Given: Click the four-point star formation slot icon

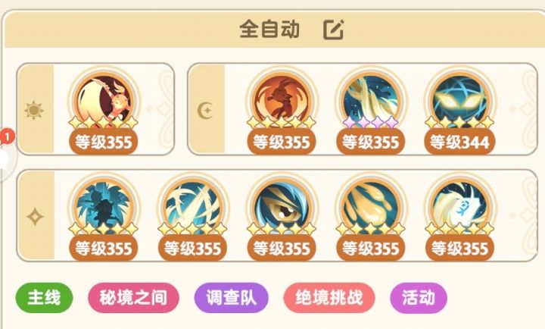Looking at the screenshot, I should point(35,217).
